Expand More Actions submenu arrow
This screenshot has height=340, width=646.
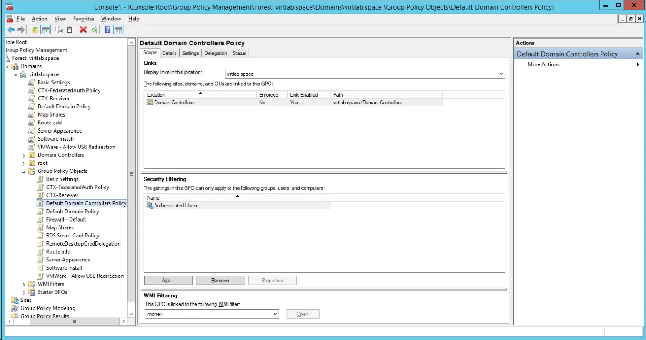[x=638, y=64]
